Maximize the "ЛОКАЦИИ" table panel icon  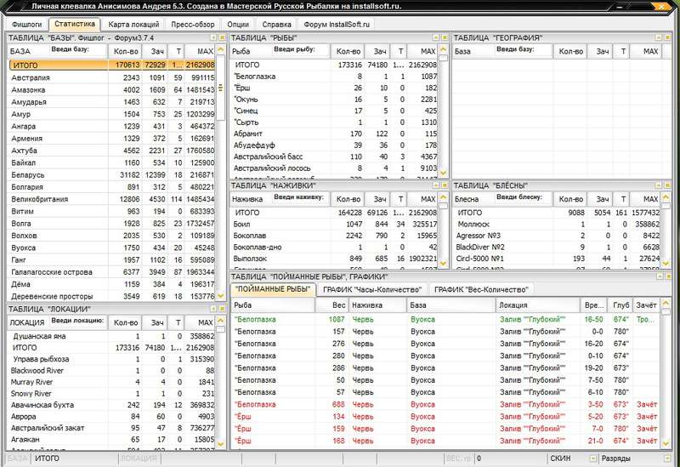[x=222, y=309]
